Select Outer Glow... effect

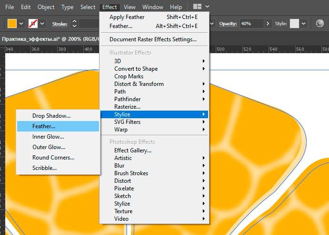[x=58, y=147]
